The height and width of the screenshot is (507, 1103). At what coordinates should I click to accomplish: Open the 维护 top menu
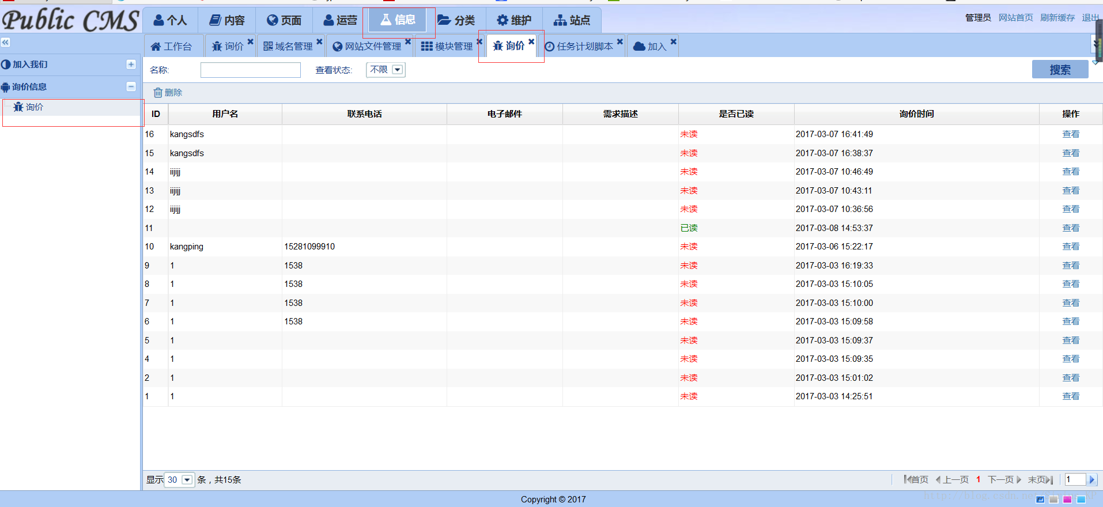click(x=514, y=20)
